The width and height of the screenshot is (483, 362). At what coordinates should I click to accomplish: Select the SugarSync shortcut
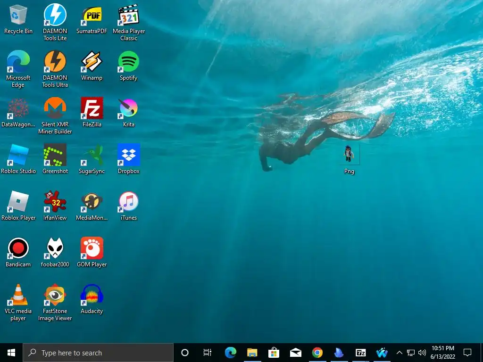(x=92, y=159)
